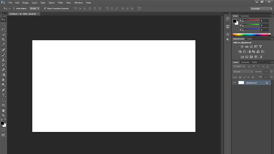The height and width of the screenshot is (154, 274).
Task: Open the Window menu
Action: click(x=78, y=3)
